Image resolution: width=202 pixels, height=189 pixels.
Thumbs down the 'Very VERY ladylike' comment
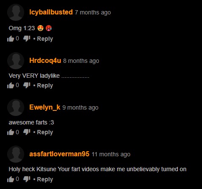(x=27, y=85)
